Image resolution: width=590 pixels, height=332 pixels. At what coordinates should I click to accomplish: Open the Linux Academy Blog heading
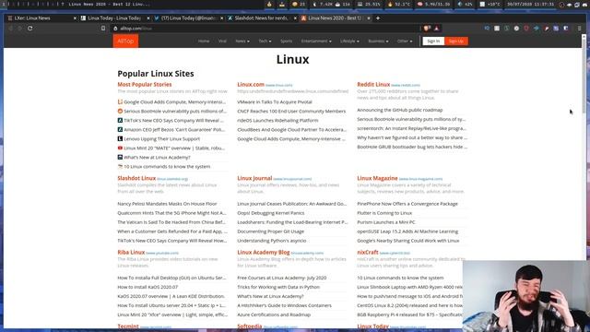click(x=264, y=252)
